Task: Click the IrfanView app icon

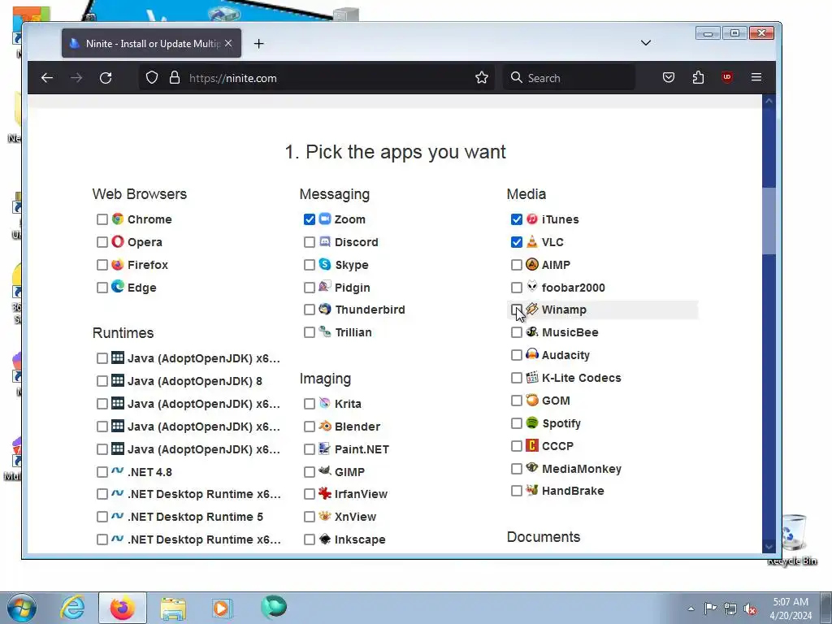Action: point(325,493)
